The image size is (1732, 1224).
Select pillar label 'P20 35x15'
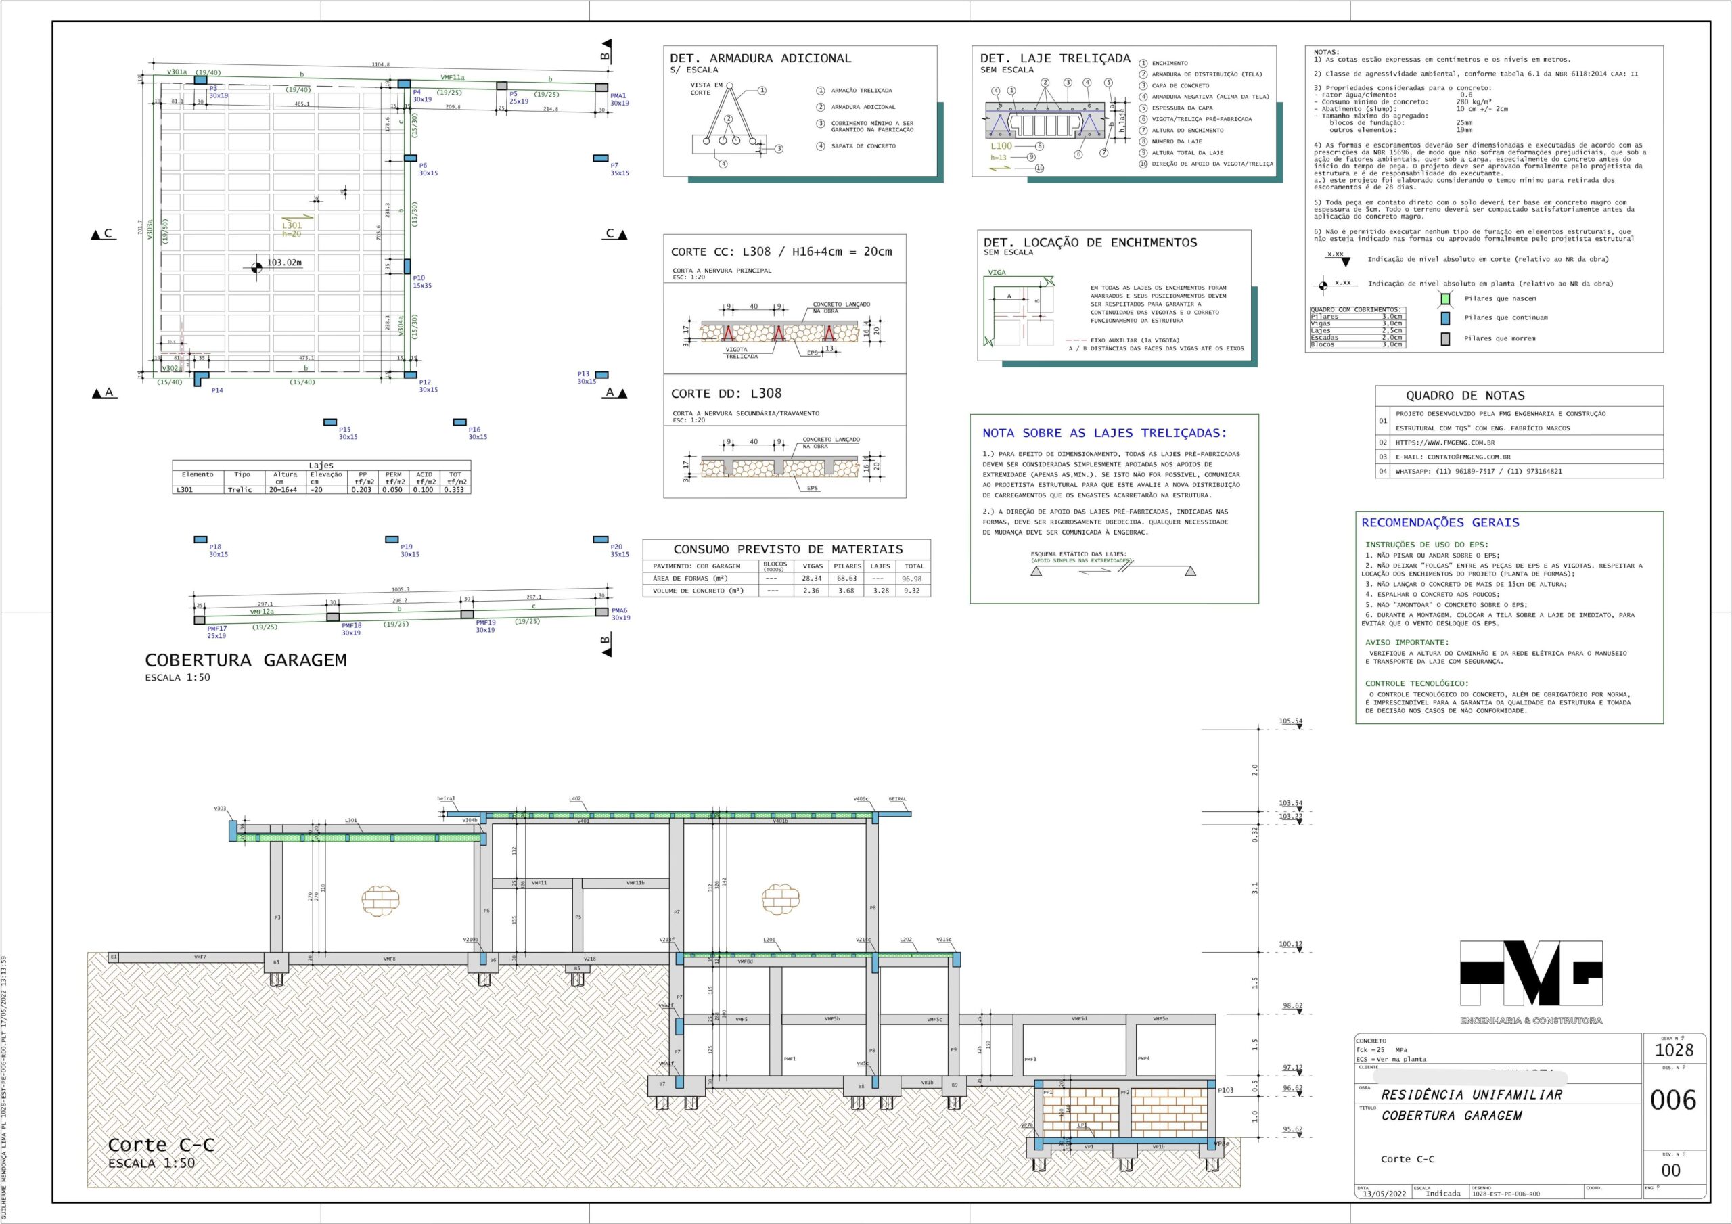click(x=619, y=551)
